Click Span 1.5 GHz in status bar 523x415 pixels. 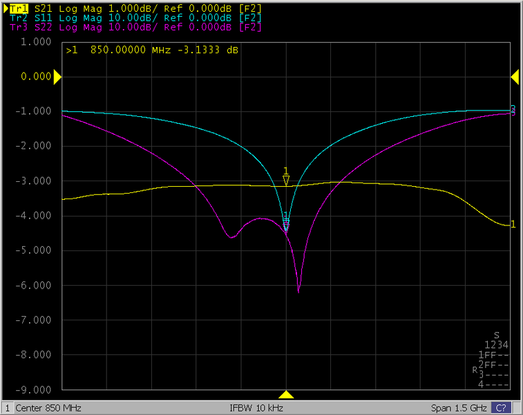[457, 408]
